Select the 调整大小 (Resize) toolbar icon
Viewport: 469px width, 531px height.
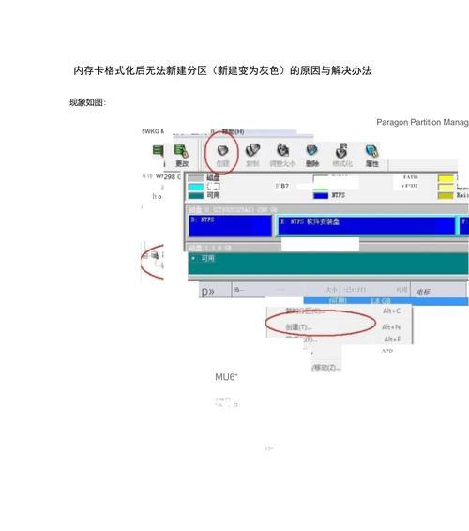pos(282,155)
